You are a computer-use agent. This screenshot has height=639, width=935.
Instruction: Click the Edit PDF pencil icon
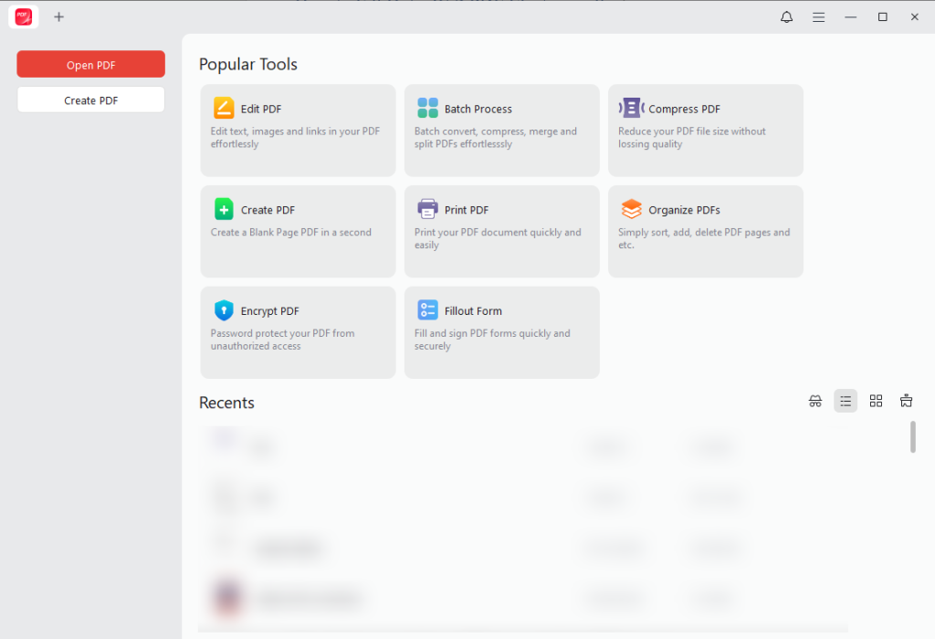click(x=225, y=108)
